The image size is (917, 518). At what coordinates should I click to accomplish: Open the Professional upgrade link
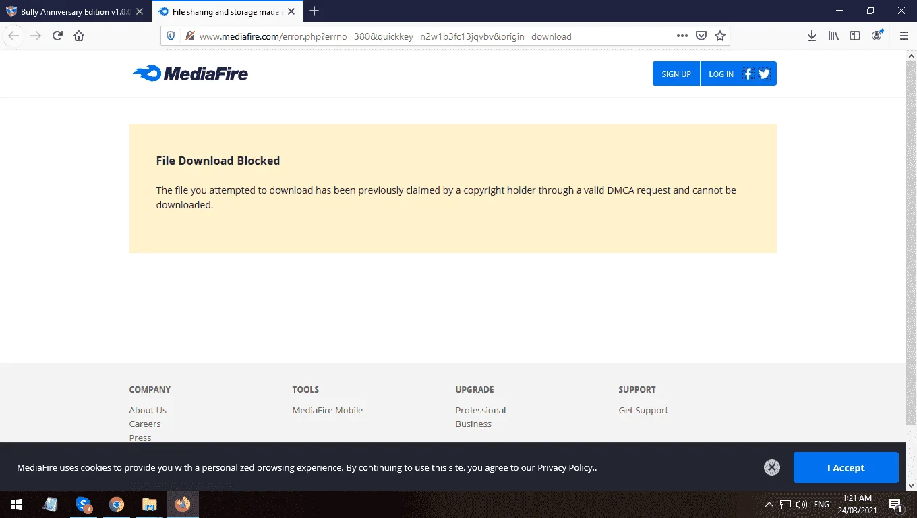[481, 410]
